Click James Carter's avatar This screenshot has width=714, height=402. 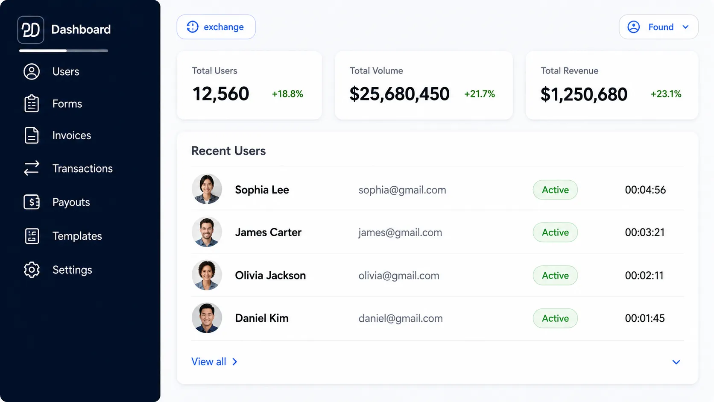coord(207,232)
